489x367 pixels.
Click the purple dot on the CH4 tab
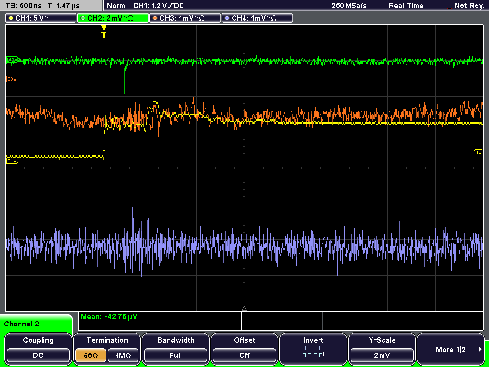tap(227, 18)
